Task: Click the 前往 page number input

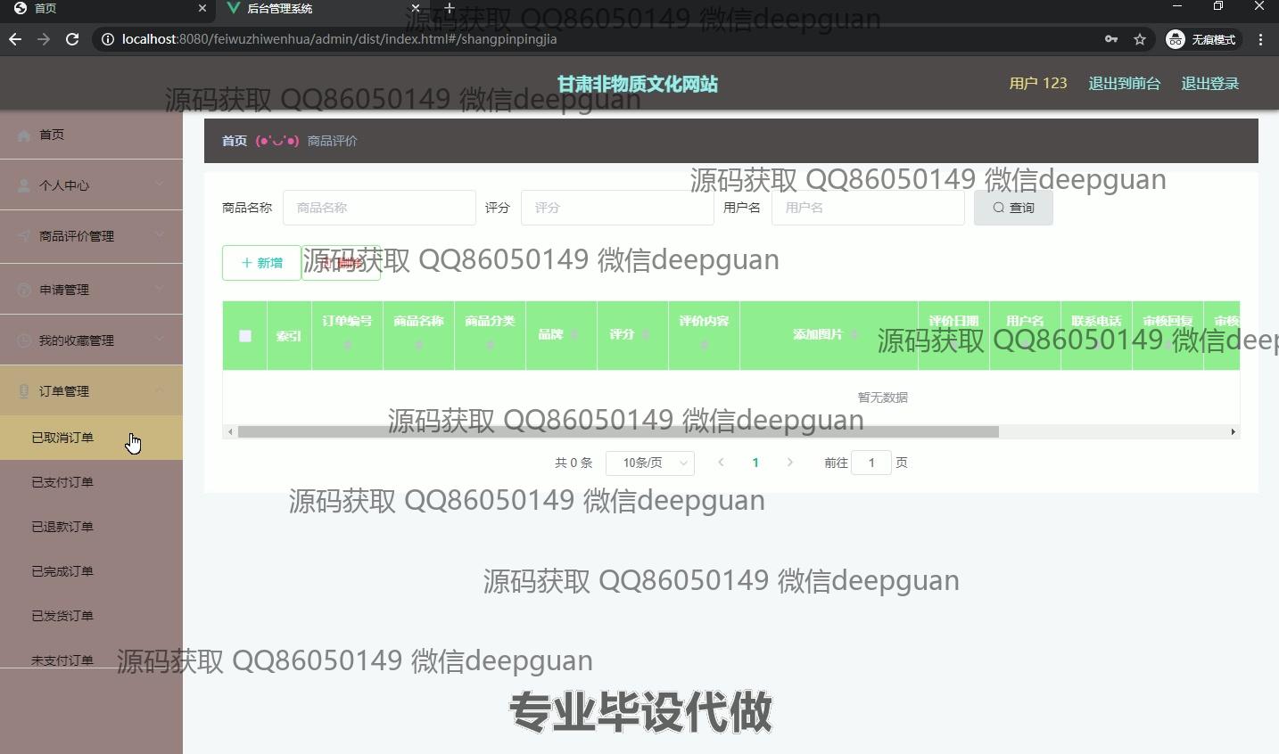Action: (871, 463)
